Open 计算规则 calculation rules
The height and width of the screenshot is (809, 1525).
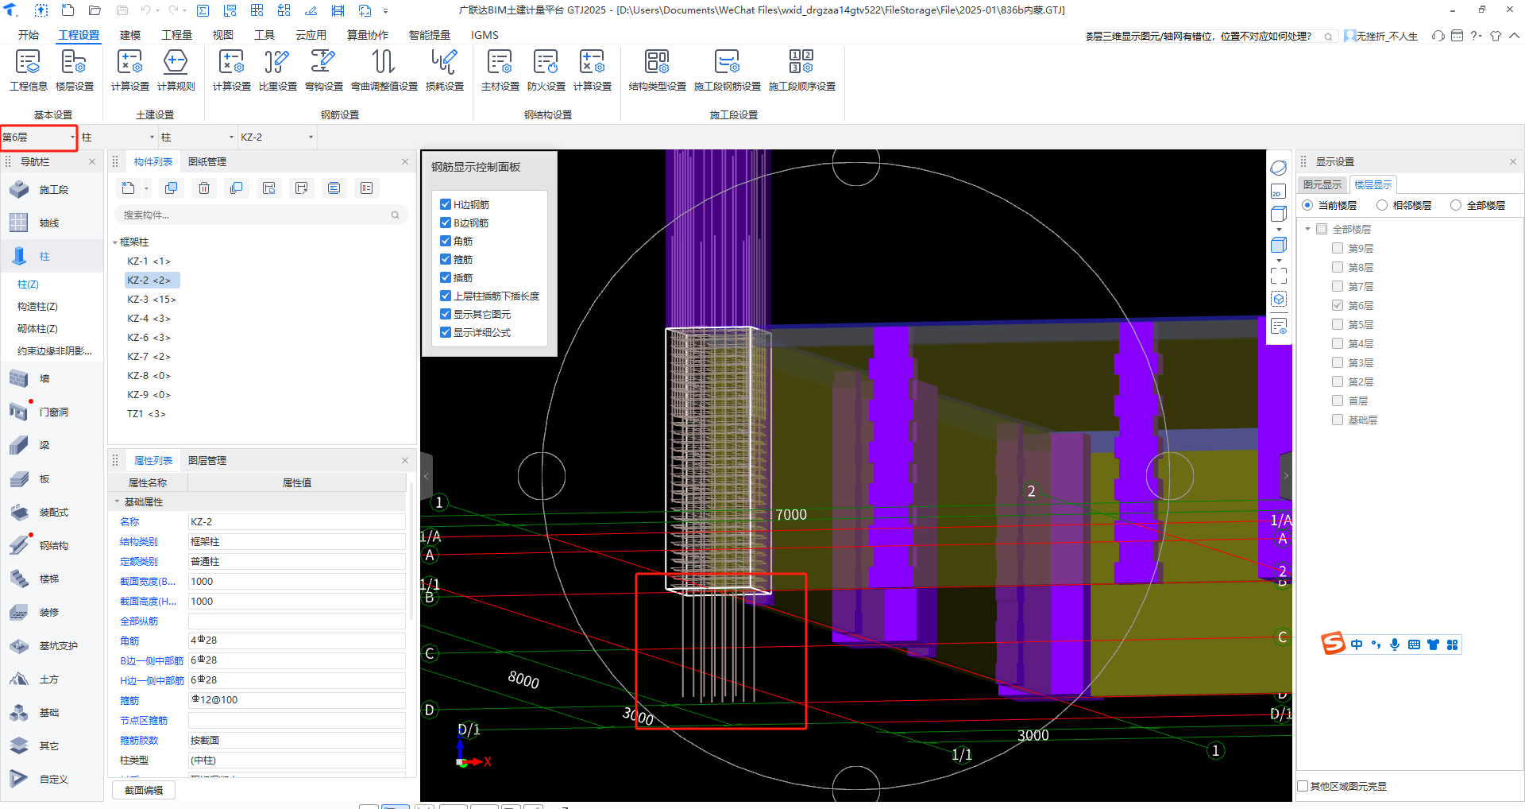coord(176,70)
